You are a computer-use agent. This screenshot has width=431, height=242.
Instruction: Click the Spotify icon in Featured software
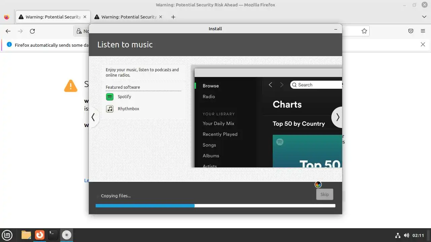[110, 97]
